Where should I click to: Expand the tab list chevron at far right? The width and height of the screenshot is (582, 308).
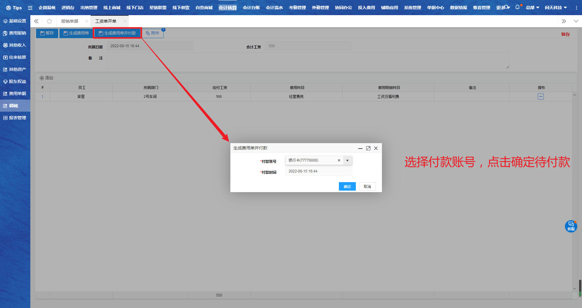[576, 21]
